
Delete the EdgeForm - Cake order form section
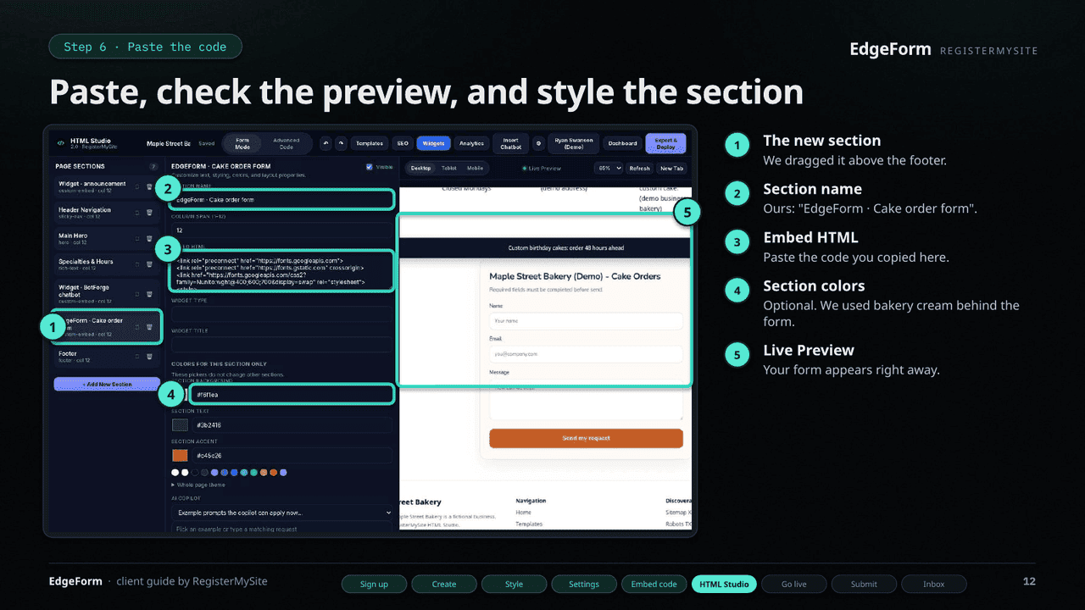pos(149,326)
